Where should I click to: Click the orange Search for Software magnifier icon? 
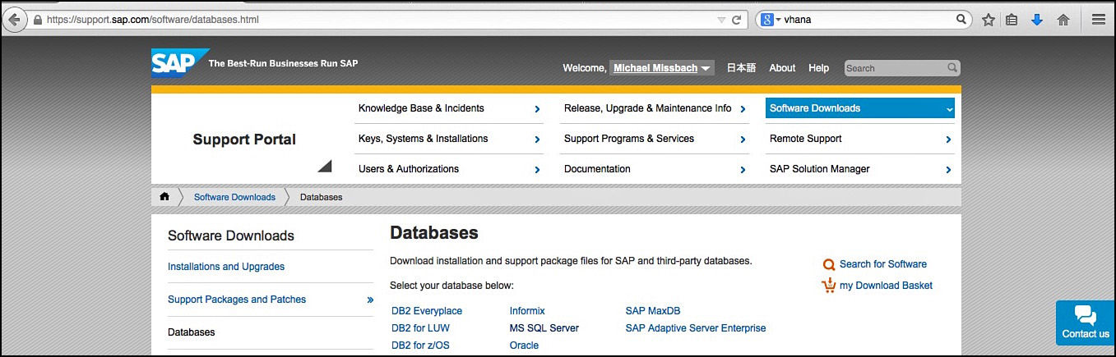[829, 264]
